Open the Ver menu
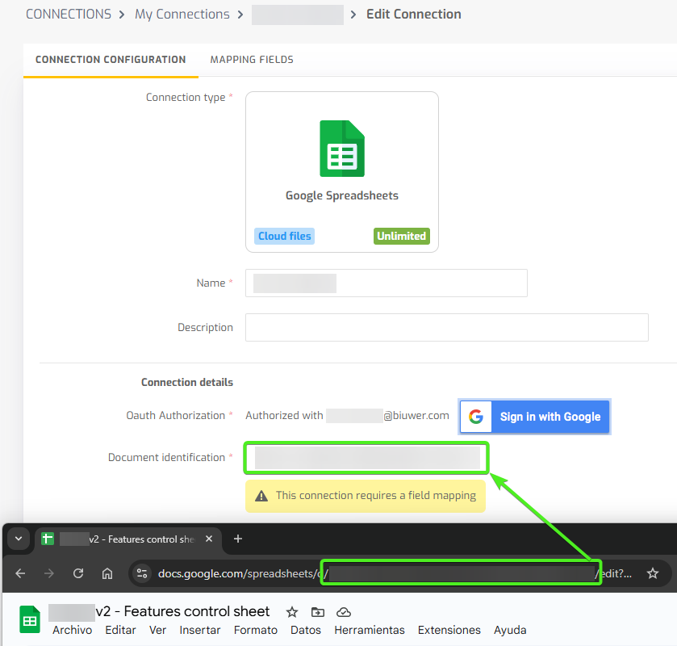 [157, 631]
